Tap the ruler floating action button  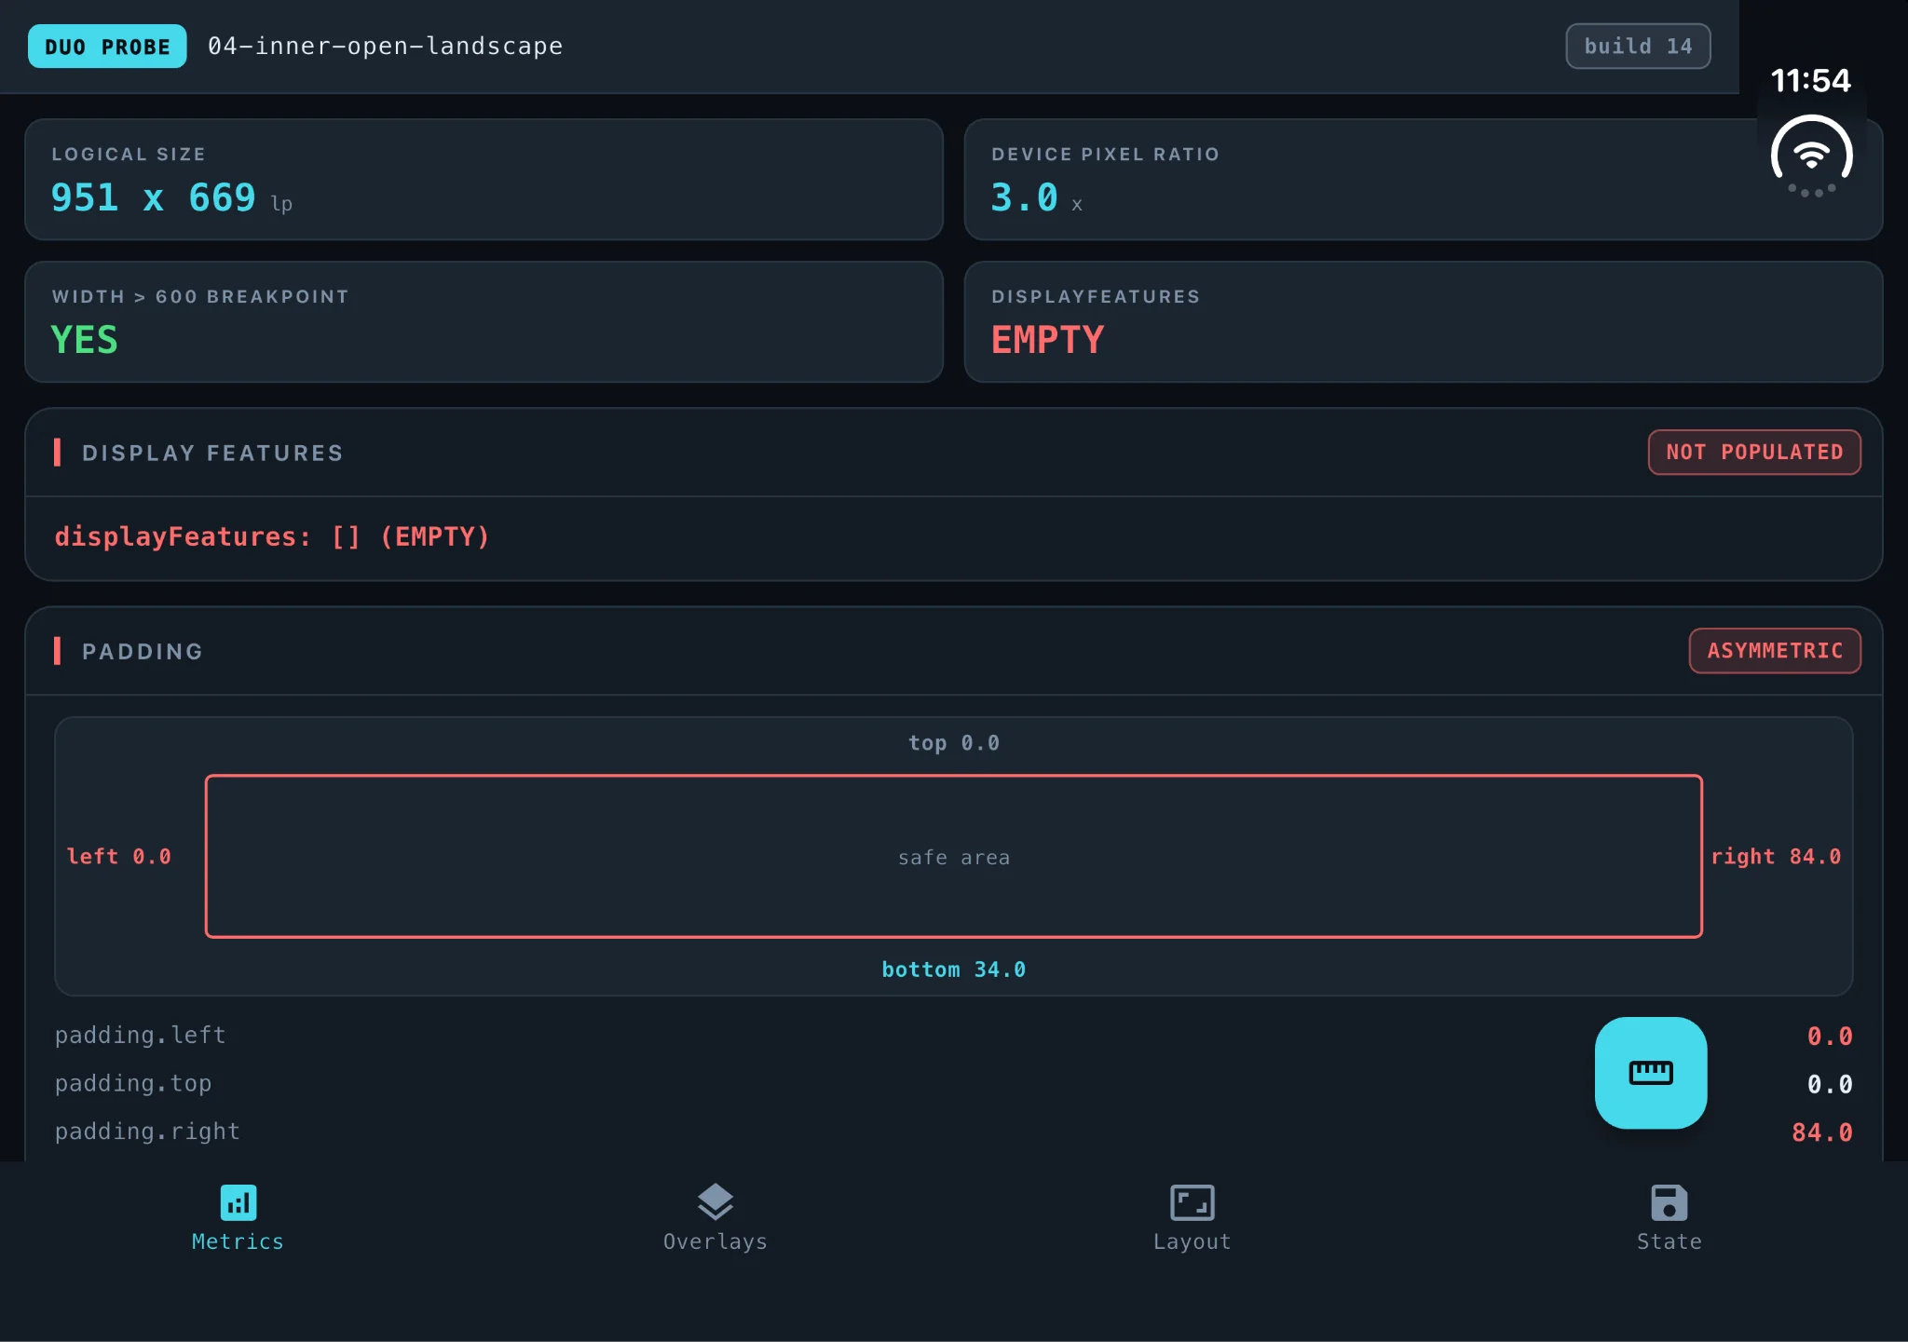[1650, 1073]
